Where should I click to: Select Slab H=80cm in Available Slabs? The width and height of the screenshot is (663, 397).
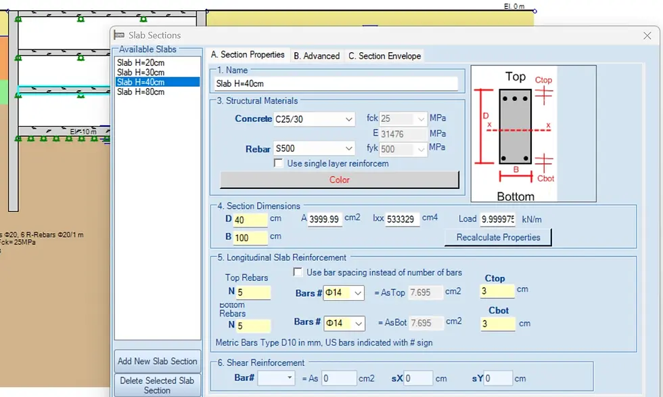pos(157,92)
